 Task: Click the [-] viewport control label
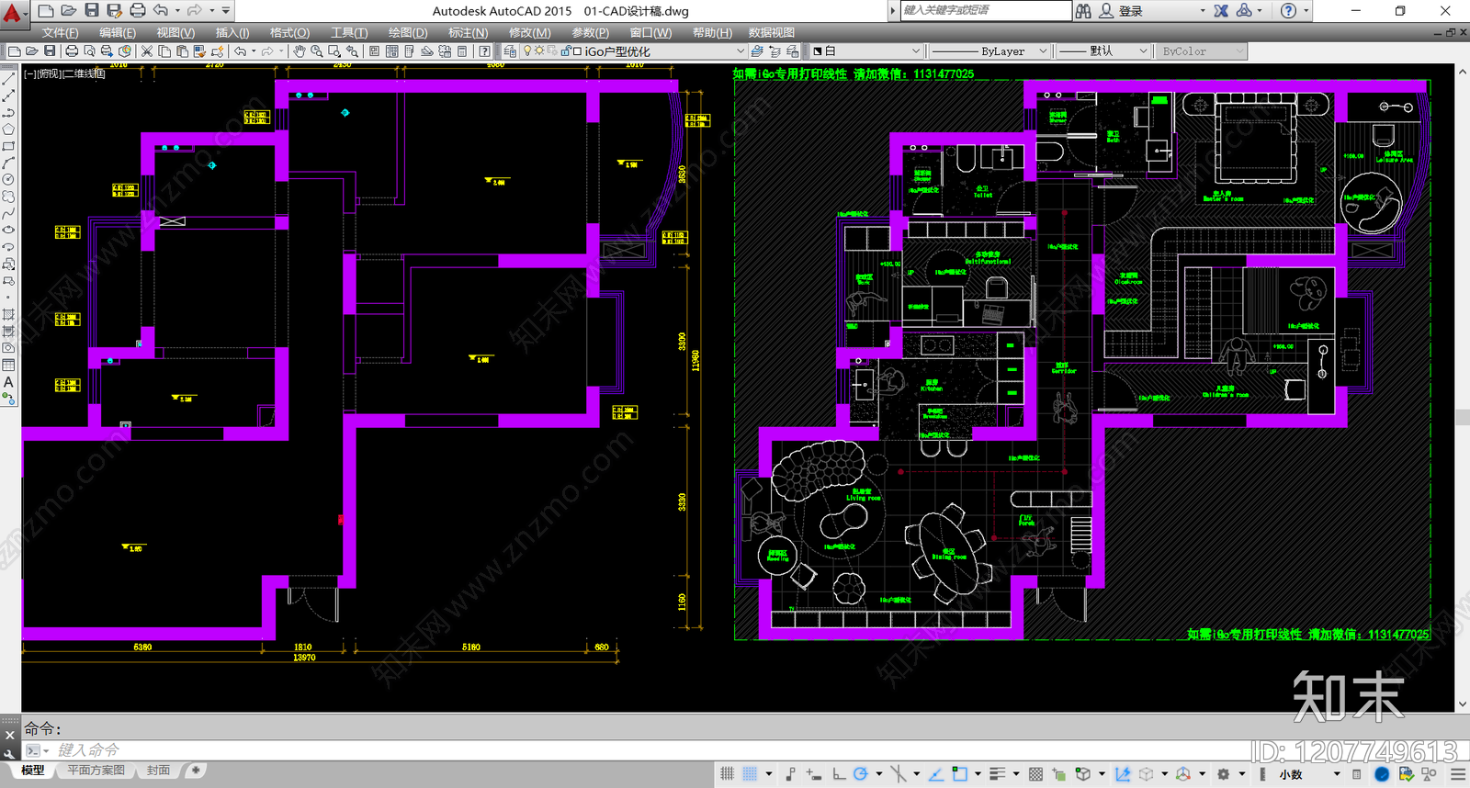click(x=30, y=73)
